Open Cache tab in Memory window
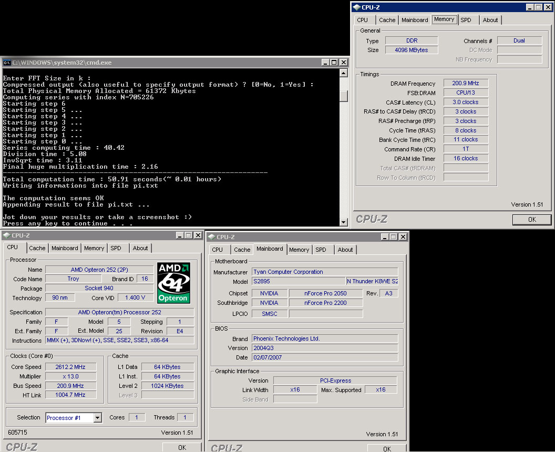Viewport: 555px width, 452px height. [387, 20]
